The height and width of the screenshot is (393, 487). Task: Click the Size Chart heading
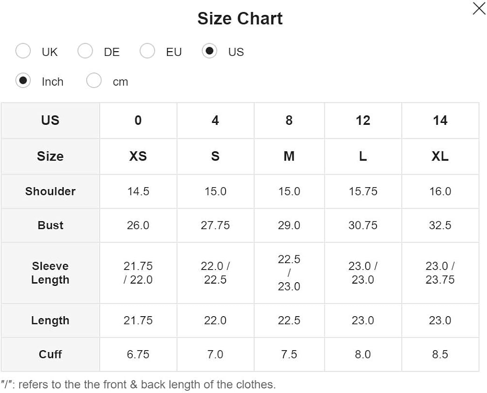click(240, 19)
